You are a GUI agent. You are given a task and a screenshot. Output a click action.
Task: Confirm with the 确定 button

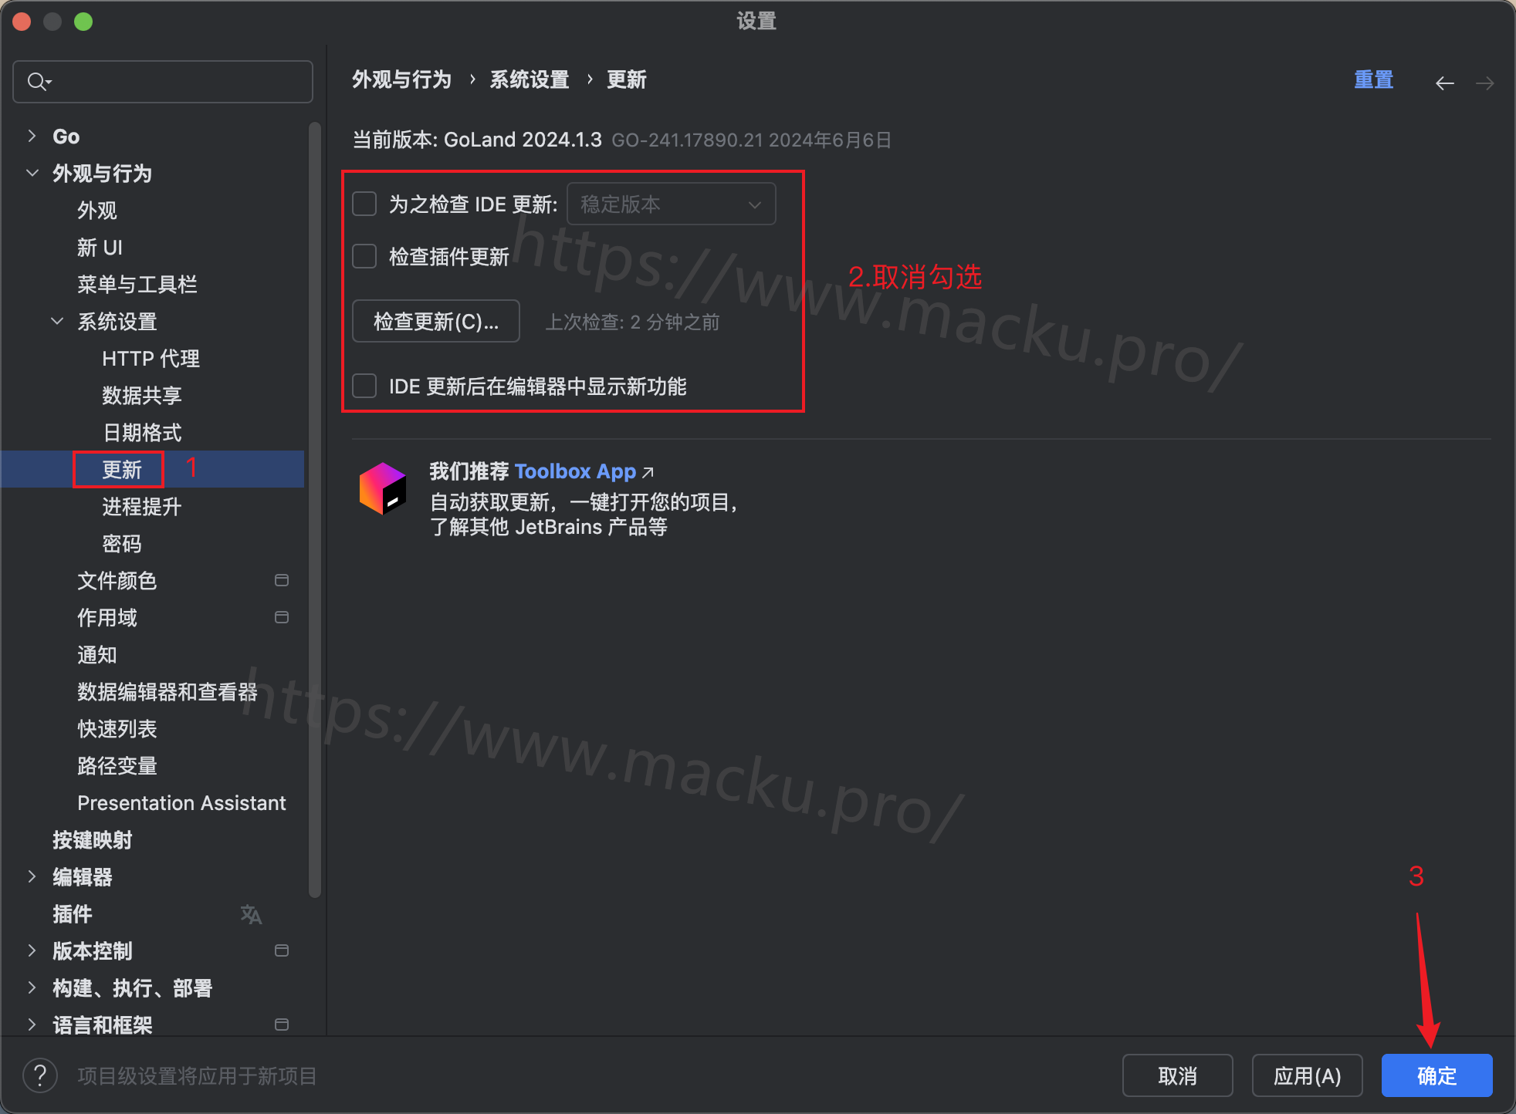pos(1437,1075)
